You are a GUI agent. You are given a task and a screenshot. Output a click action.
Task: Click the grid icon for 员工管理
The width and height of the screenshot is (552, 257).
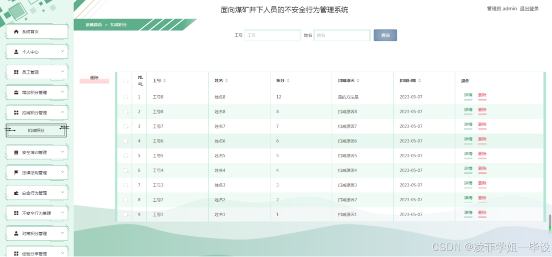(x=16, y=72)
